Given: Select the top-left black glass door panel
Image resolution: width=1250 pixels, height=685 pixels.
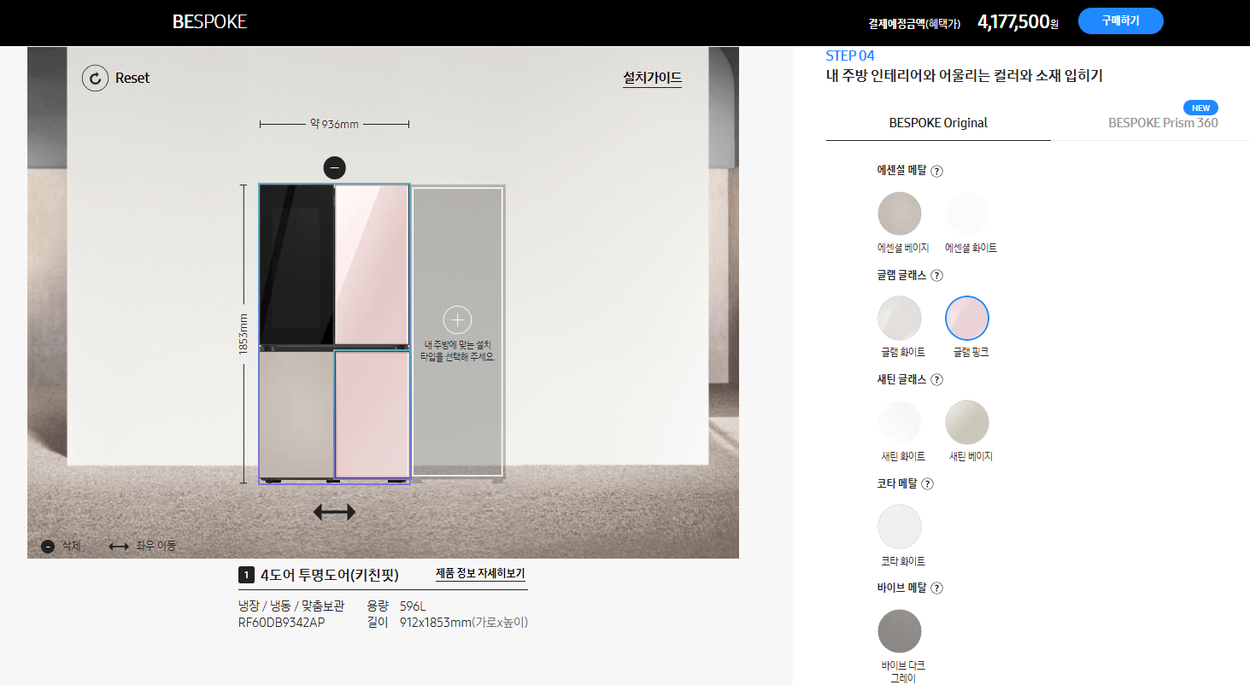Looking at the screenshot, I should click(296, 265).
